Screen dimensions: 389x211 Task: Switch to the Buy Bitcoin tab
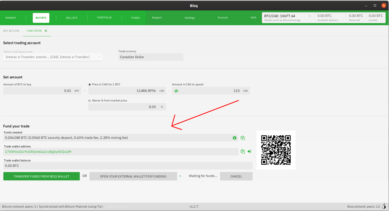point(11,31)
